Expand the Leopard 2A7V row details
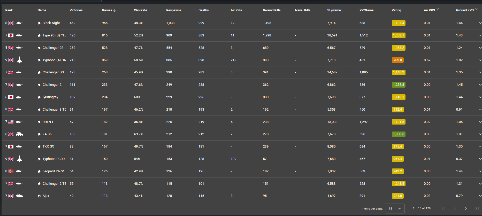Viewport: 482px width, 216px height. click(480, 171)
